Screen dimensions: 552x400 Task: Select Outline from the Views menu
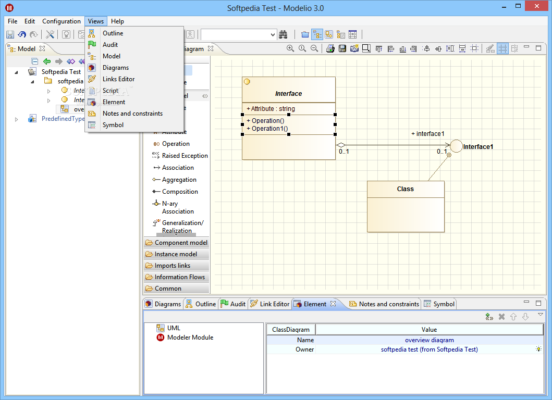[x=134, y=33]
